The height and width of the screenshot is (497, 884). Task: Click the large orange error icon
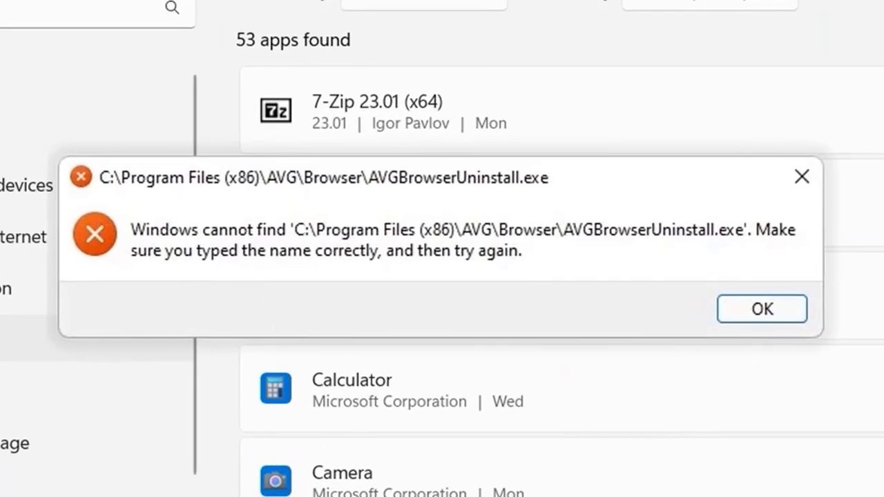(95, 234)
